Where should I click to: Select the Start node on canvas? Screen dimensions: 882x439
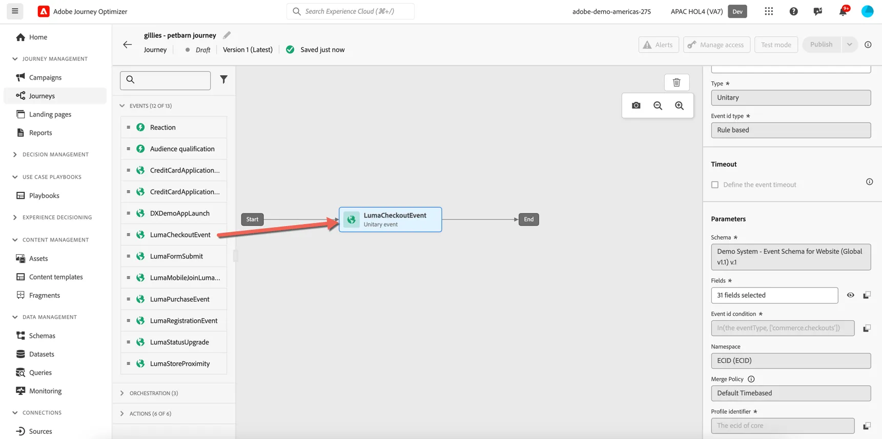click(252, 220)
